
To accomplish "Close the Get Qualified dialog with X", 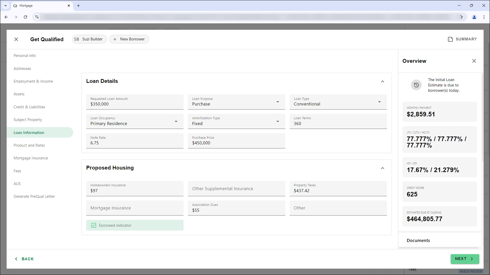I will [x=16, y=39].
